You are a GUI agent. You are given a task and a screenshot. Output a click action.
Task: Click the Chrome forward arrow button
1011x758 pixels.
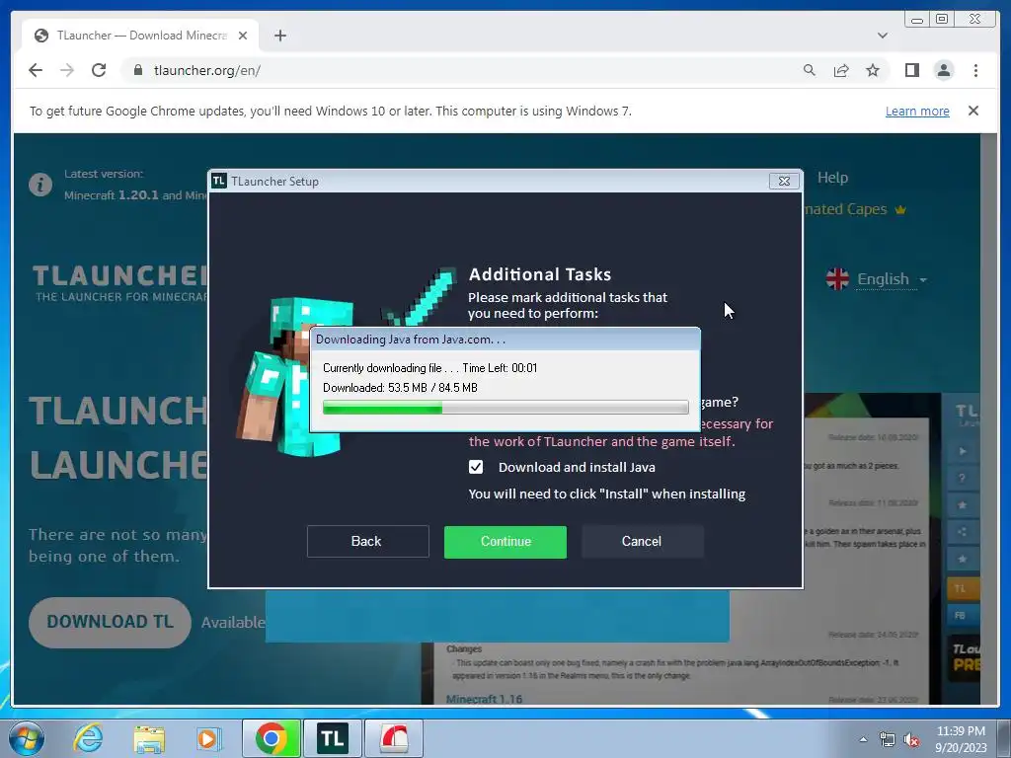[x=67, y=70]
